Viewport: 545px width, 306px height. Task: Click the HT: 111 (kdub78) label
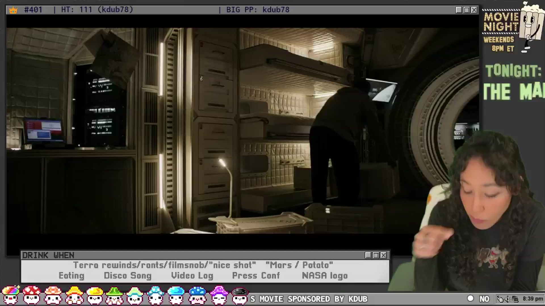(x=97, y=10)
